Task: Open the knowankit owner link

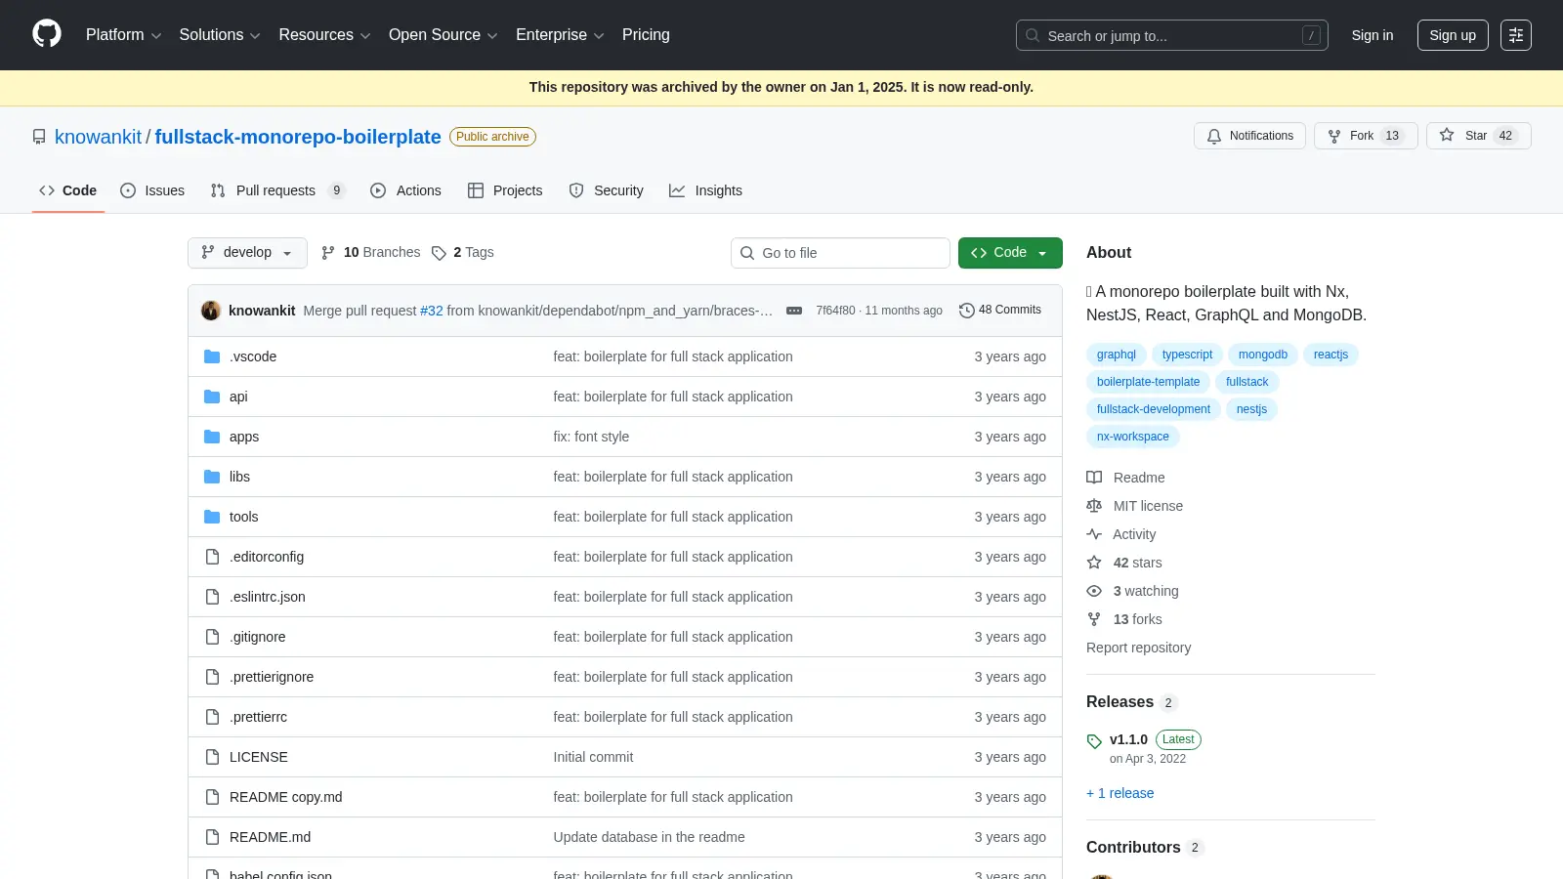Action: click(x=98, y=137)
